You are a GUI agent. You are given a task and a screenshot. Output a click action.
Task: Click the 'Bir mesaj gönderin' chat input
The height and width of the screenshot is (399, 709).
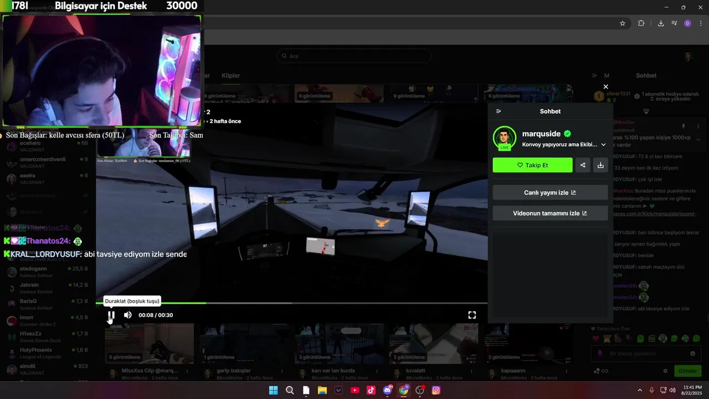pos(645,354)
